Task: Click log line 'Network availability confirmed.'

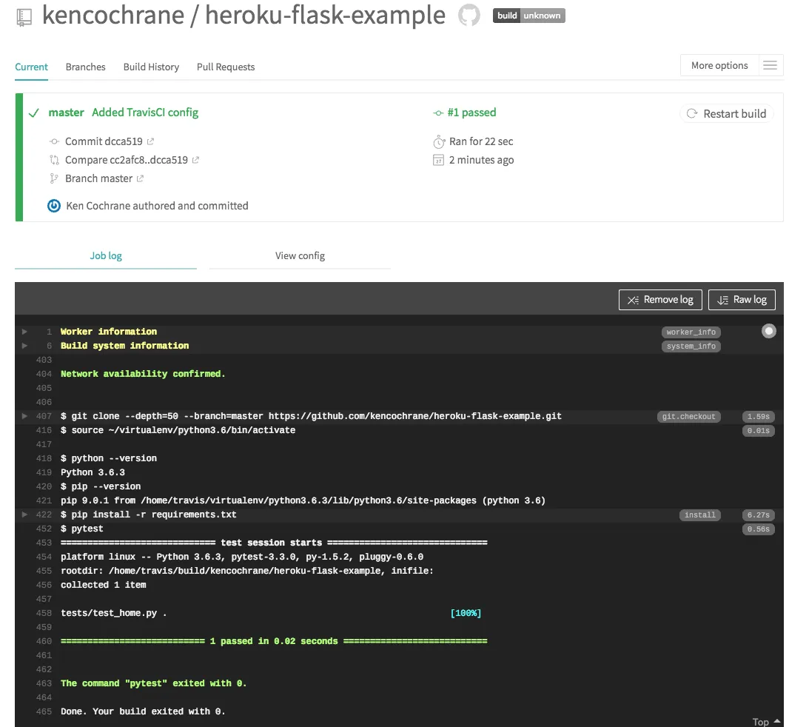Action: [143, 374]
